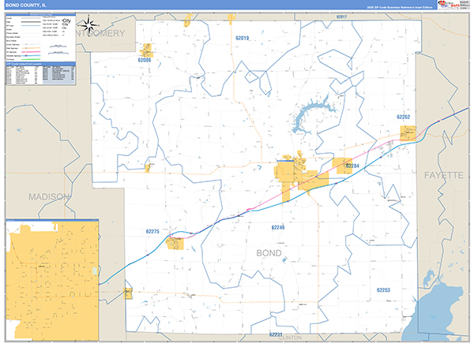
Task: Click the ZIP code index table
Action: (x=40, y=75)
